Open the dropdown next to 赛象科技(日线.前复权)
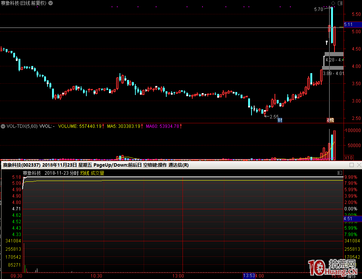The height and width of the screenshot is (279, 362). coord(51,3)
